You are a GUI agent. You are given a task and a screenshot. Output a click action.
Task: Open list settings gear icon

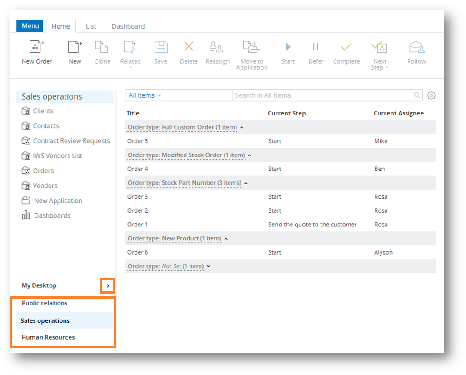431,95
